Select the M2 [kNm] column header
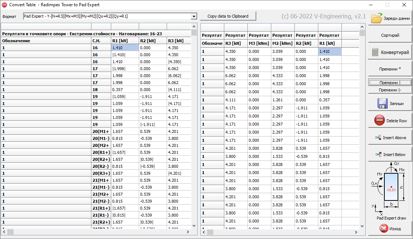The height and width of the screenshot is (239, 413). tap(283, 44)
